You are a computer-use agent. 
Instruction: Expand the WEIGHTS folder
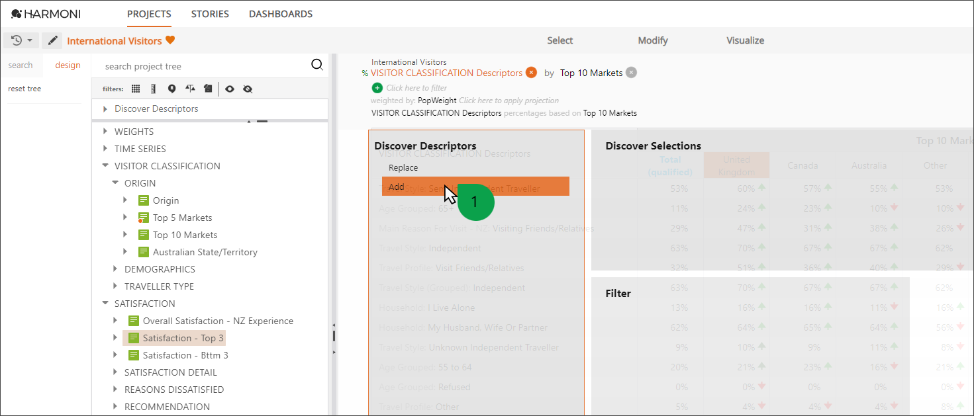(x=105, y=132)
